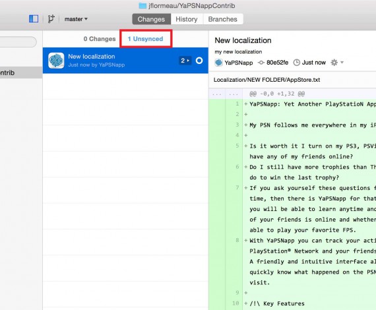Switch to the Changes tab

coord(151,19)
